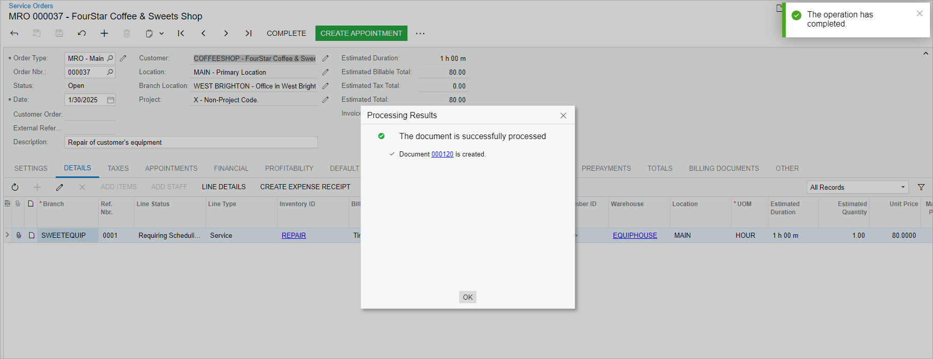
Task: Click the CREATE EXPENSE RECEIPT button
Action: pyautogui.click(x=305, y=187)
